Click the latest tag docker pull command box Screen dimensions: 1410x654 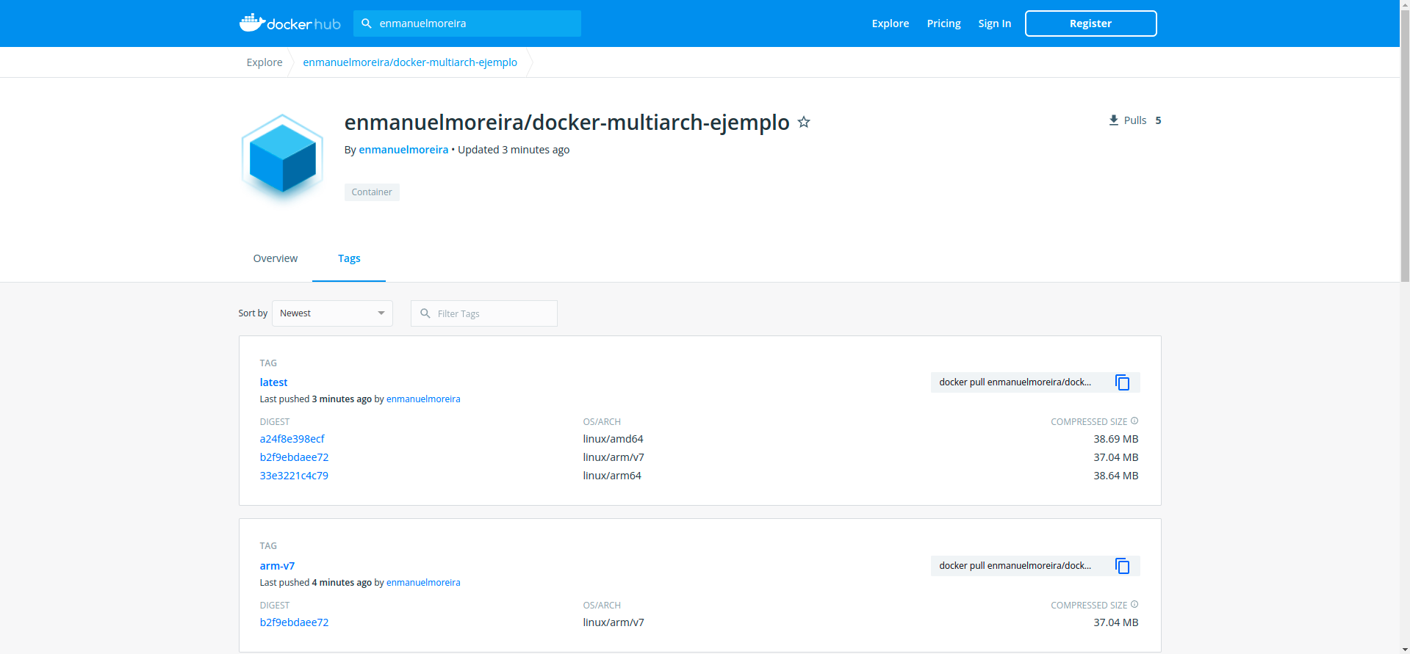[1035, 382]
